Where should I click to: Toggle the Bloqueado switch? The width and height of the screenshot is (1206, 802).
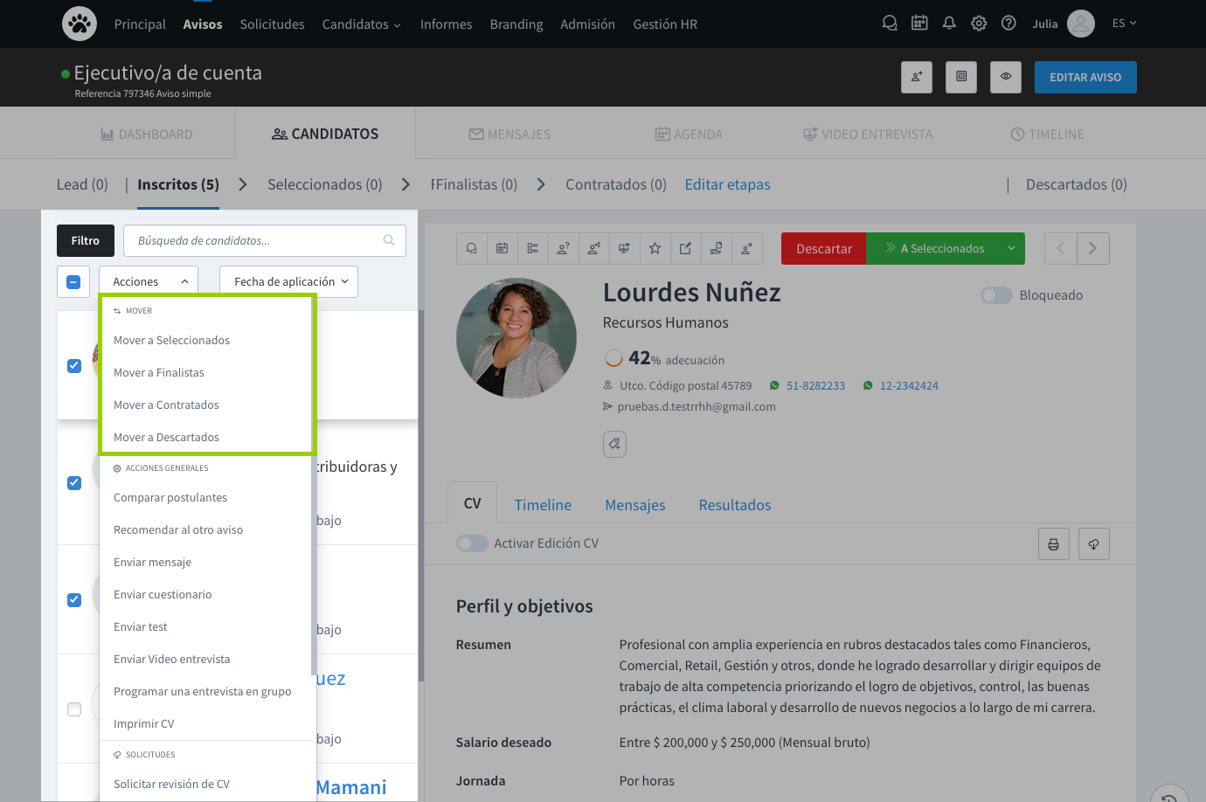point(996,295)
